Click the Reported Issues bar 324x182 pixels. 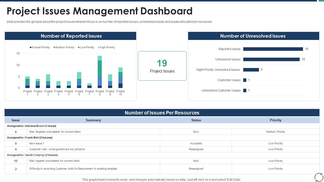point(273,49)
